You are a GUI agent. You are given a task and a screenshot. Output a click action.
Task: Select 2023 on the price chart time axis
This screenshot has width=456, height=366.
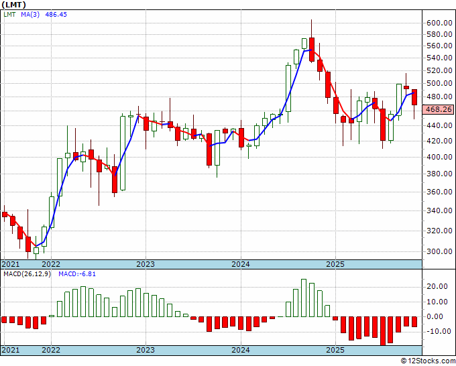click(x=146, y=264)
